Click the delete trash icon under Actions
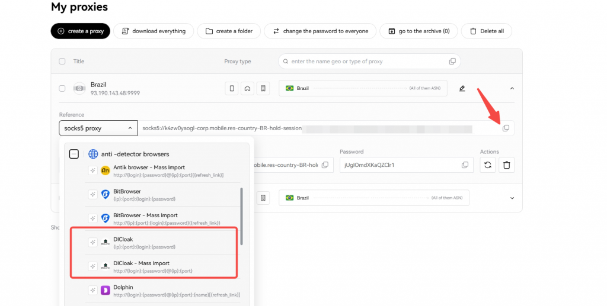 [506, 165]
